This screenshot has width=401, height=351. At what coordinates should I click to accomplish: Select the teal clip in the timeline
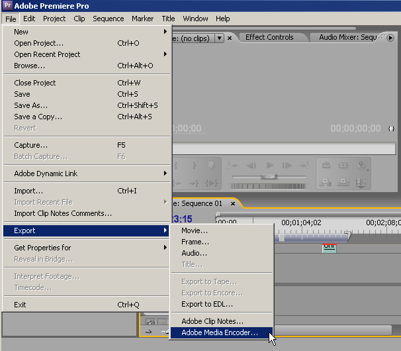pos(329,248)
